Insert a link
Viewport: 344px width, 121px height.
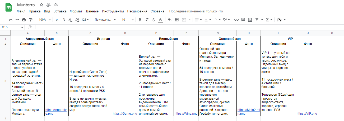coord(236,20)
